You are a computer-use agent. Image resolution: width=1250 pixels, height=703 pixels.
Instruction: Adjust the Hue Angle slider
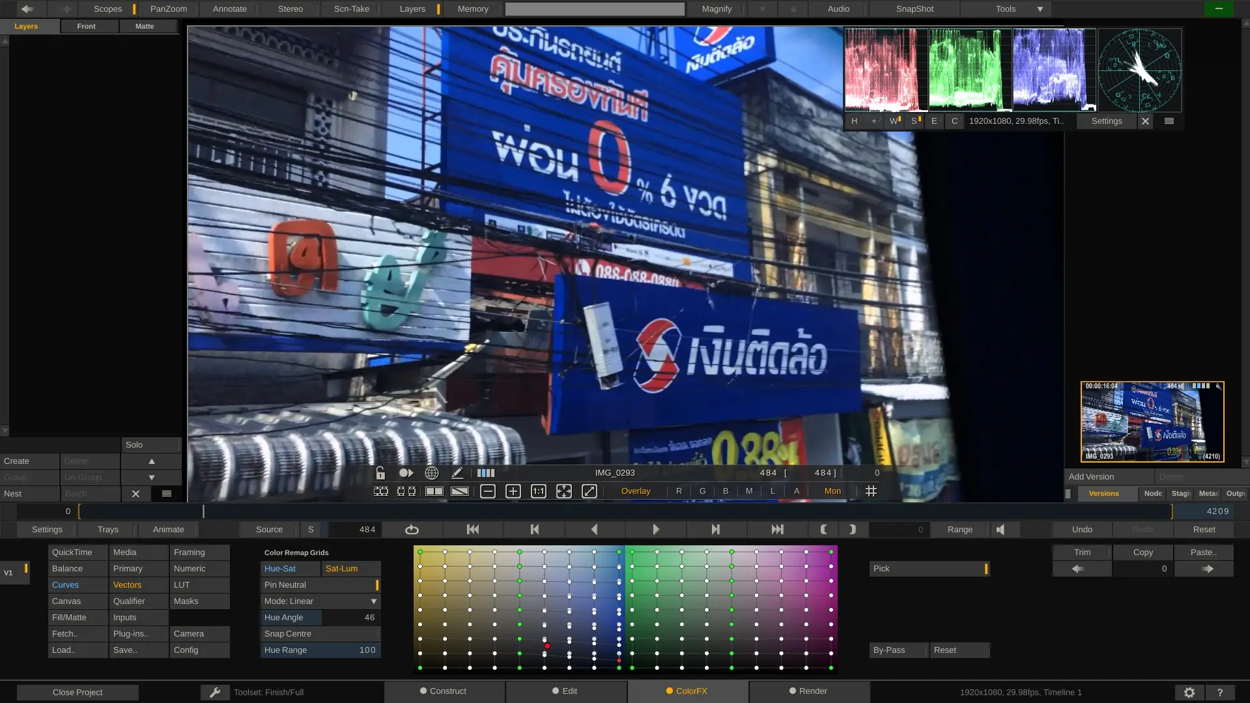pos(320,618)
